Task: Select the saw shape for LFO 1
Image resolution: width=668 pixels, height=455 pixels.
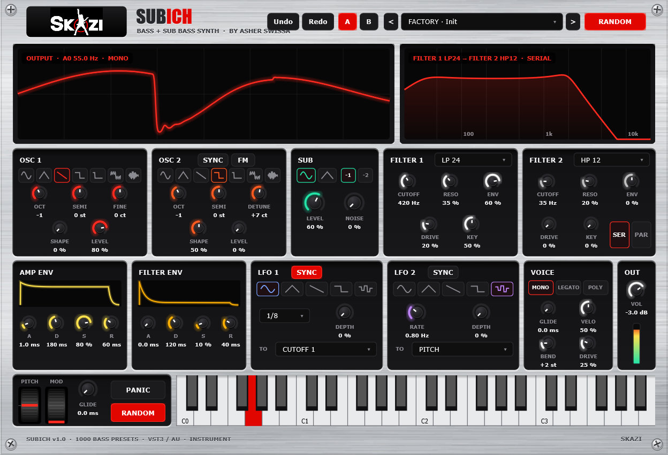Action: point(317,289)
